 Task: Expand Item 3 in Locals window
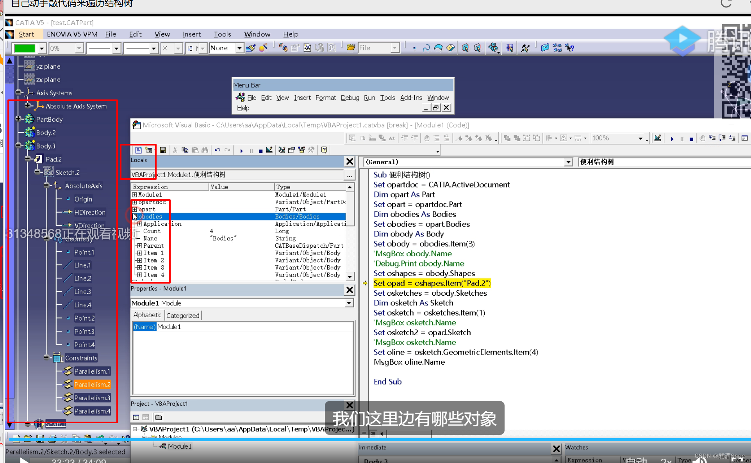pos(139,268)
